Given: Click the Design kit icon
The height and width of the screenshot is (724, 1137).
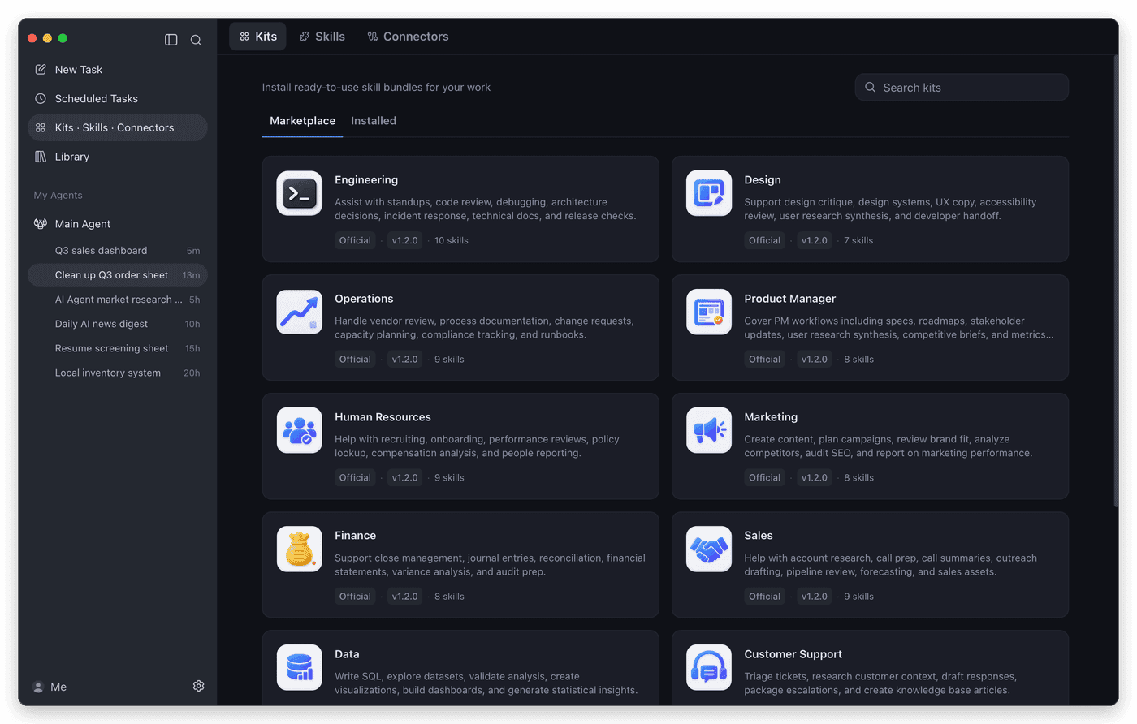Looking at the screenshot, I should (x=709, y=193).
